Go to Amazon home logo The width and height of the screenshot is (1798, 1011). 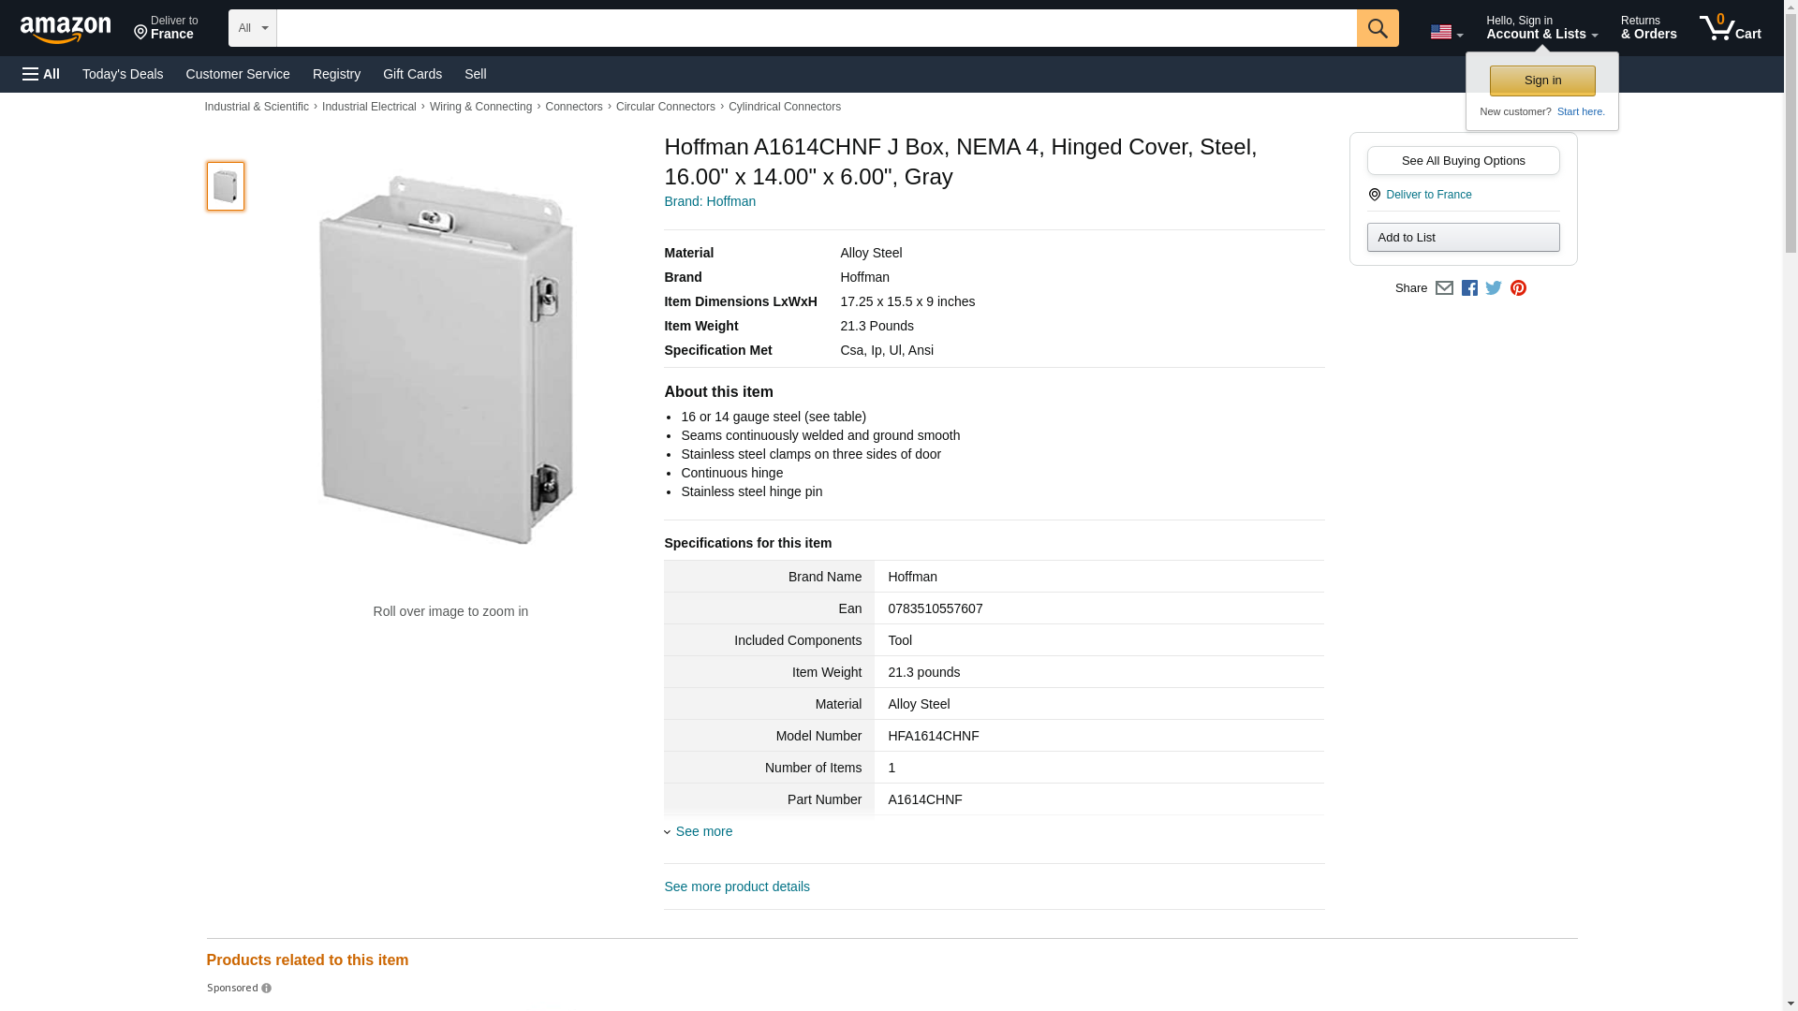66,30
